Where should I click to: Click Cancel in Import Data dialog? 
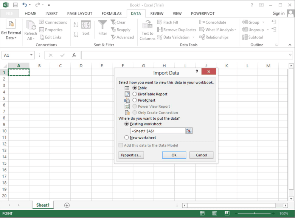coord(201,155)
